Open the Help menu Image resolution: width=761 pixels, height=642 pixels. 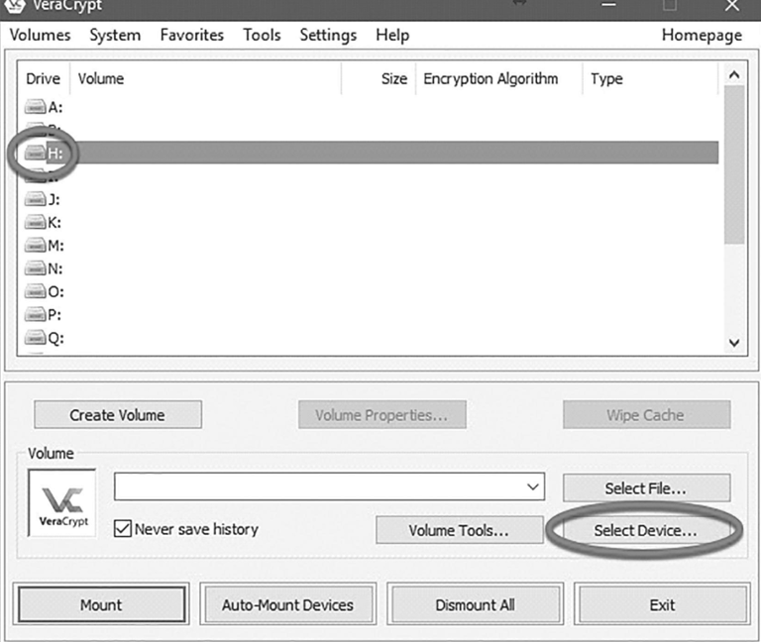(392, 35)
